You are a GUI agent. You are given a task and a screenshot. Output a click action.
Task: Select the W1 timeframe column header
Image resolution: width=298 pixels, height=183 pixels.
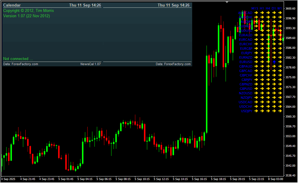(280, 9)
